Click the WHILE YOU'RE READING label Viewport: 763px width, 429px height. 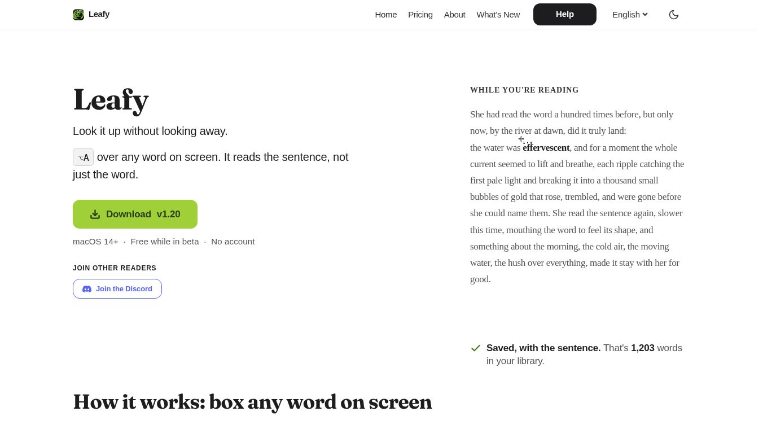(524, 90)
